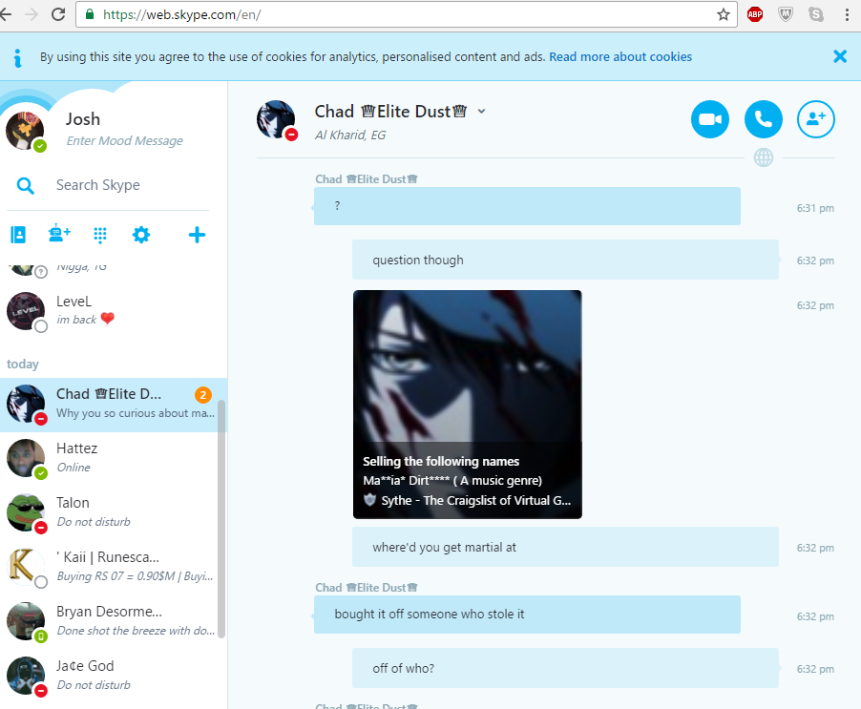Start a video call with Chad

pos(710,119)
